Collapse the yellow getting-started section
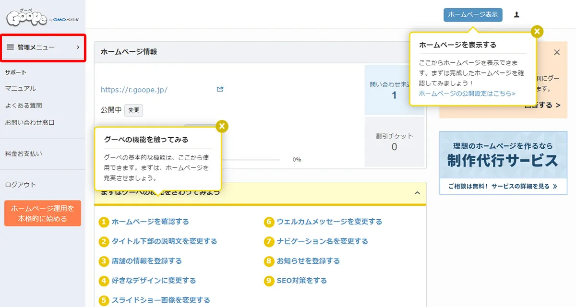 [417, 193]
